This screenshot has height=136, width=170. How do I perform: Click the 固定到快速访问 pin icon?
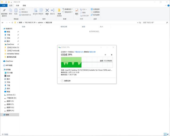pyautogui.click(x=4, y=11)
